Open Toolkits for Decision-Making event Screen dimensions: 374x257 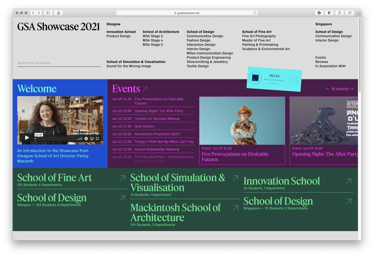coord(157,119)
